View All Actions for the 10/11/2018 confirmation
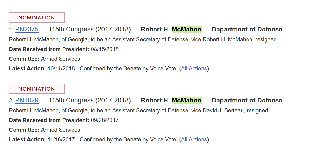310x153 pixels. [x=194, y=68]
